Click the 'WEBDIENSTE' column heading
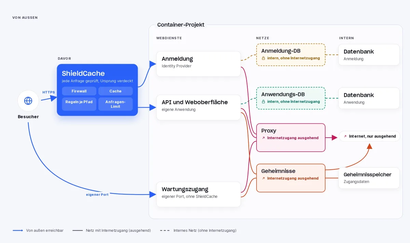This screenshot has height=243, width=410. click(169, 38)
